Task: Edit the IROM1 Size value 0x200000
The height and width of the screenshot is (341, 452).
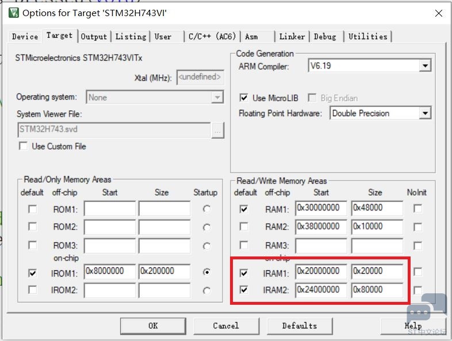Action: pos(164,271)
